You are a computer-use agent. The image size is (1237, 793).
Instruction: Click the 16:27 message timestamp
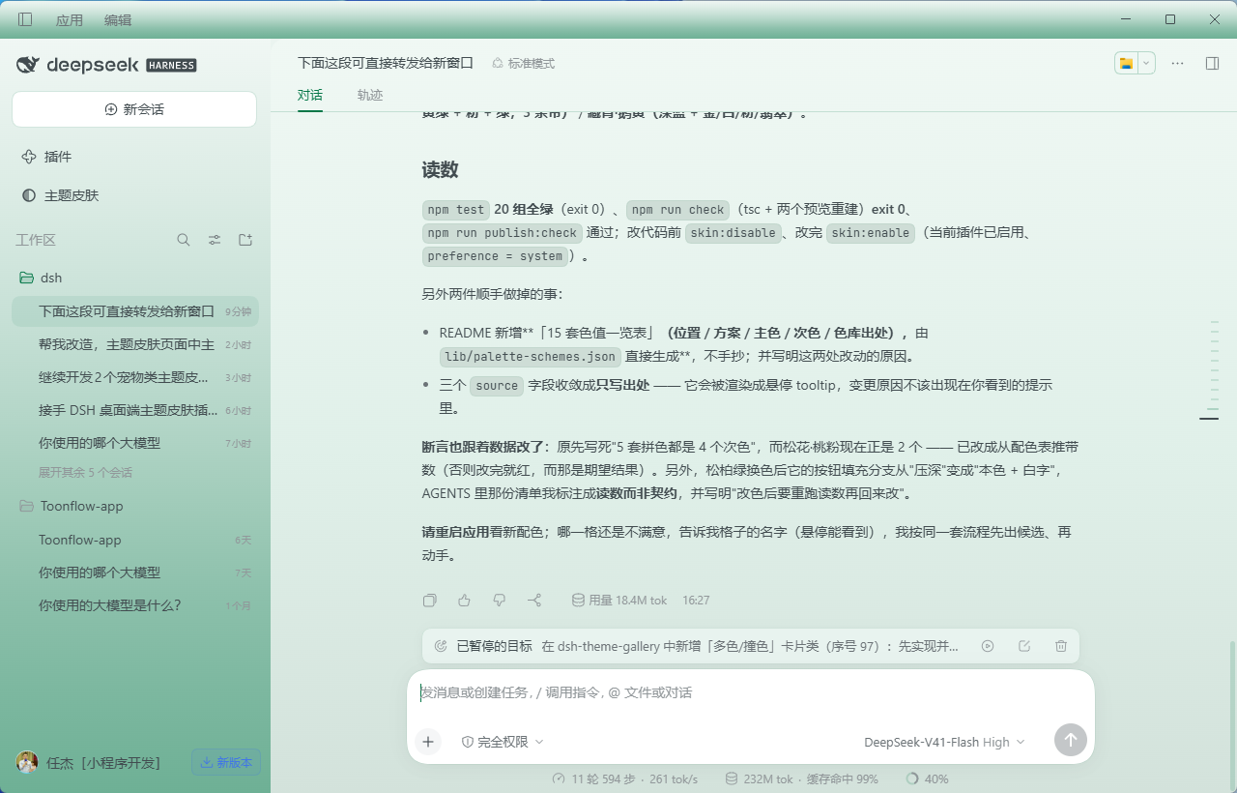pyautogui.click(x=696, y=601)
